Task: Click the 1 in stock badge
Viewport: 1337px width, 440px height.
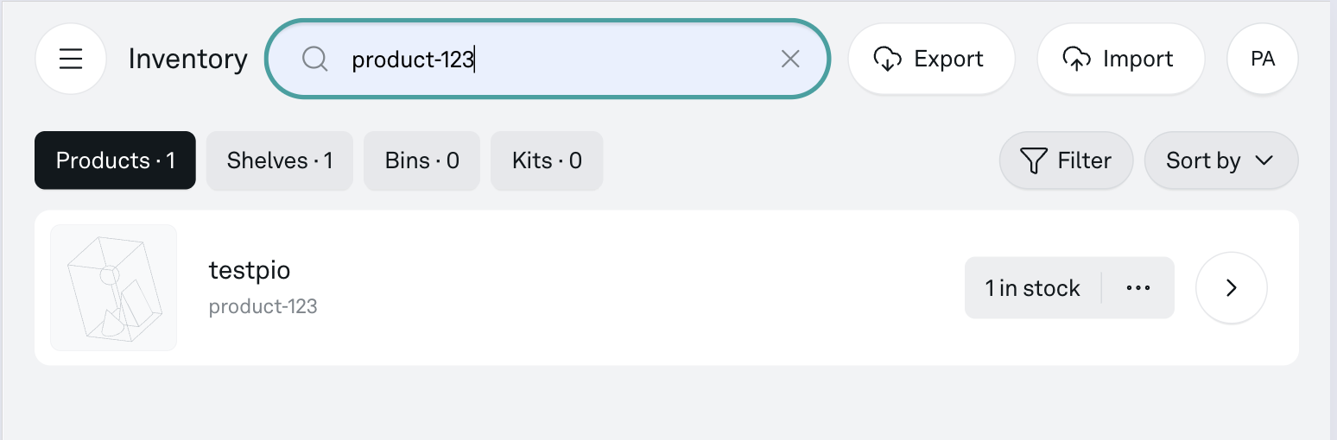Action: [1032, 288]
